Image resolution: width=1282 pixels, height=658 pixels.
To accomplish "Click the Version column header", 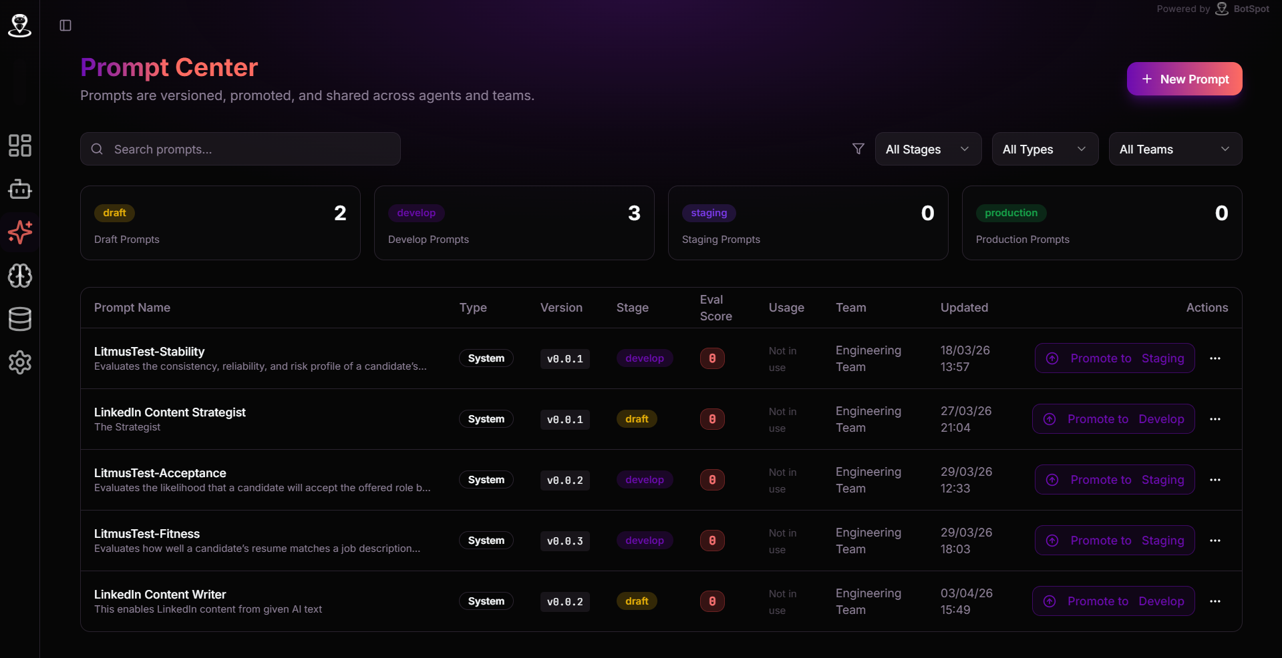I will (x=561, y=308).
